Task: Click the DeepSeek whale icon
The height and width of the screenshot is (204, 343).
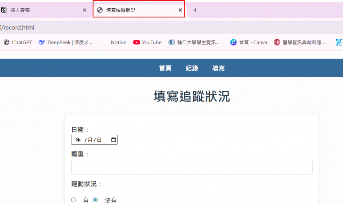Action: point(42,43)
